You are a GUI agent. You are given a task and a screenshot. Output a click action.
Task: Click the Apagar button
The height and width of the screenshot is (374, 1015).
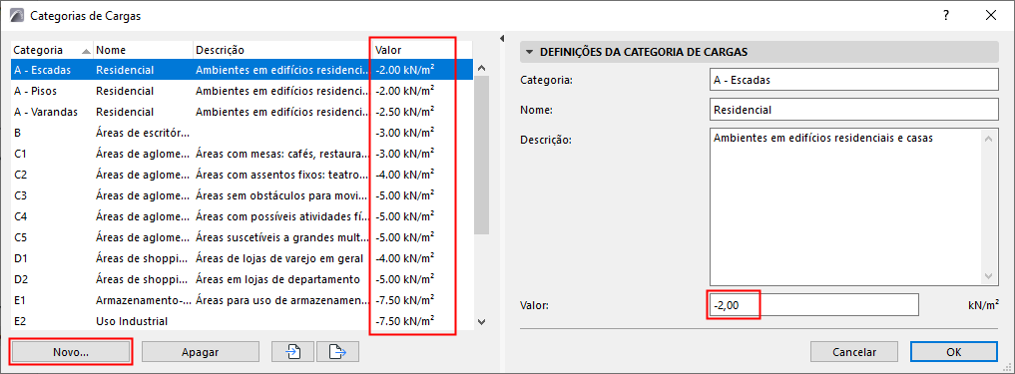pos(201,352)
